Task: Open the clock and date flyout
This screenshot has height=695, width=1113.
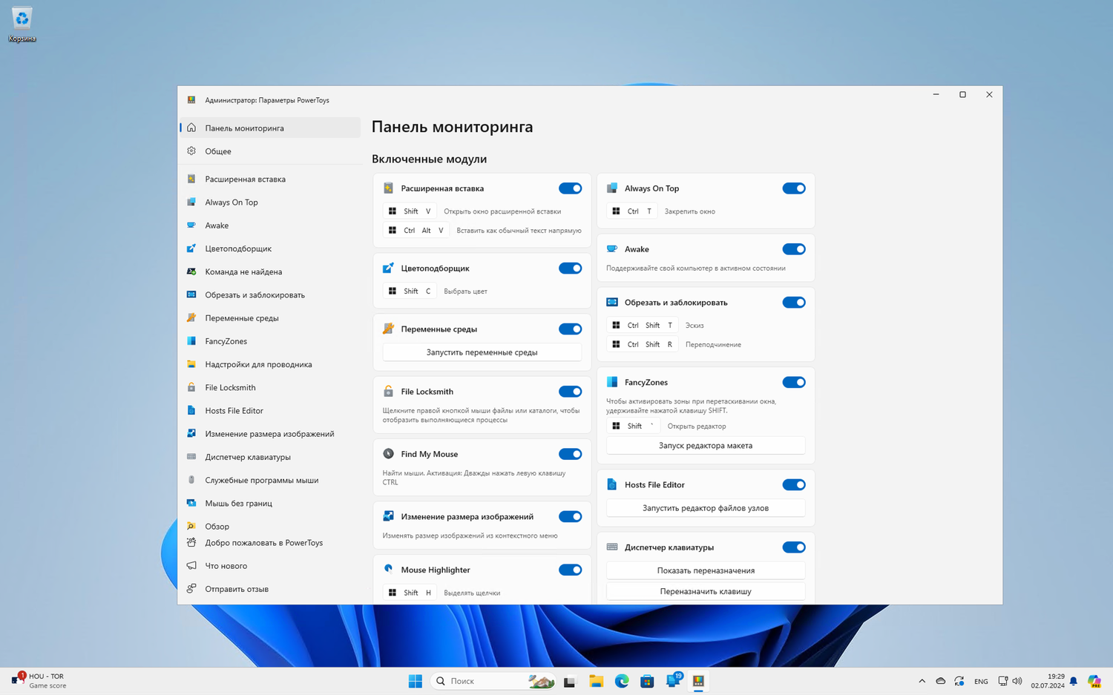Action: coord(1048,681)
